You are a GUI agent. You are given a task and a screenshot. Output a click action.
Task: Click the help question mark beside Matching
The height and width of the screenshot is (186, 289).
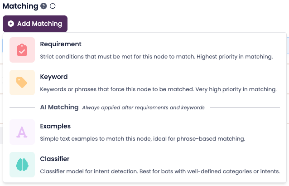43,6
